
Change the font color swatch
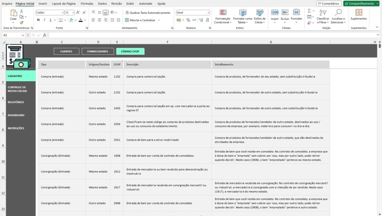[80, 20]
